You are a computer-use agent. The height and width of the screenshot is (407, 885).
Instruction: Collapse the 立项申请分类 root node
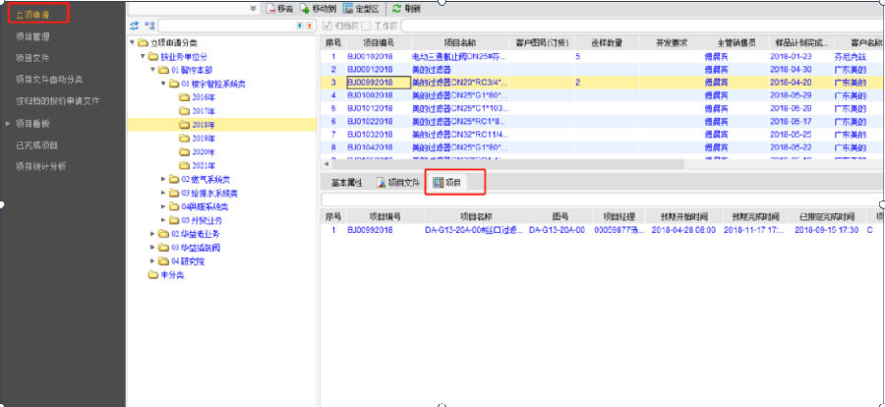(x=132, y=43)
